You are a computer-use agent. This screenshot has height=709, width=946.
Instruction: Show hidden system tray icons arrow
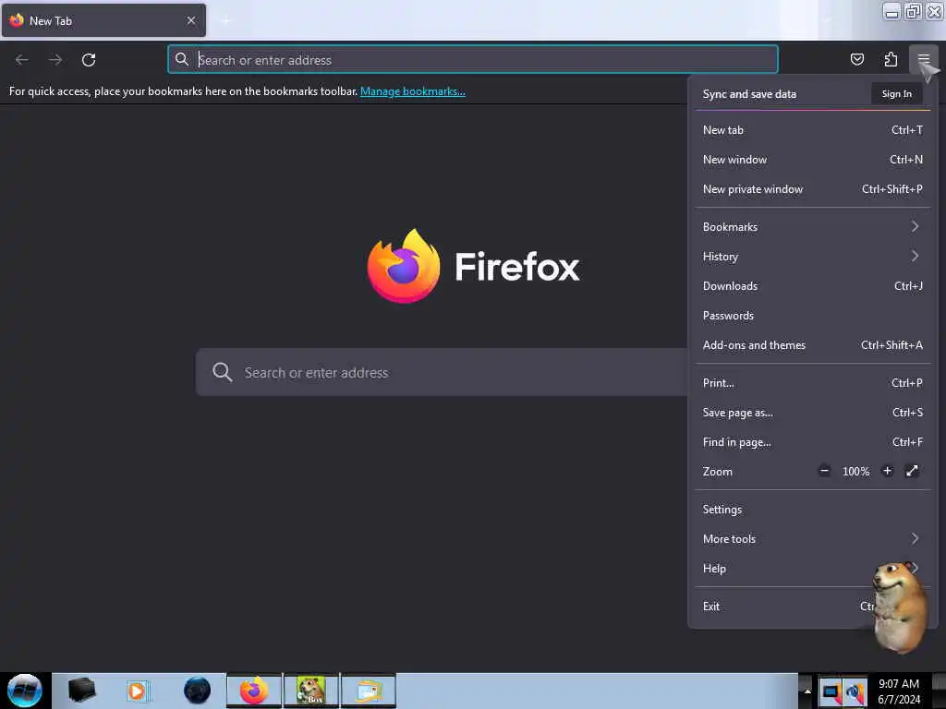pyautogui.click(x=807, y=691)
